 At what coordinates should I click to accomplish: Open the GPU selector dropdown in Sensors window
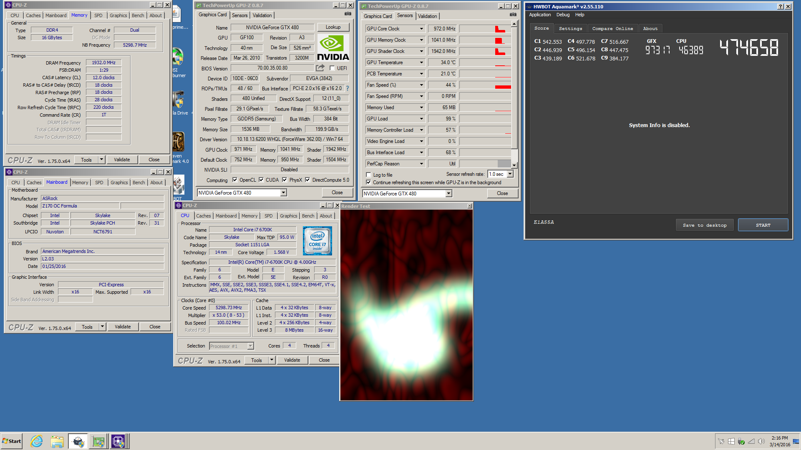[449, 193]
